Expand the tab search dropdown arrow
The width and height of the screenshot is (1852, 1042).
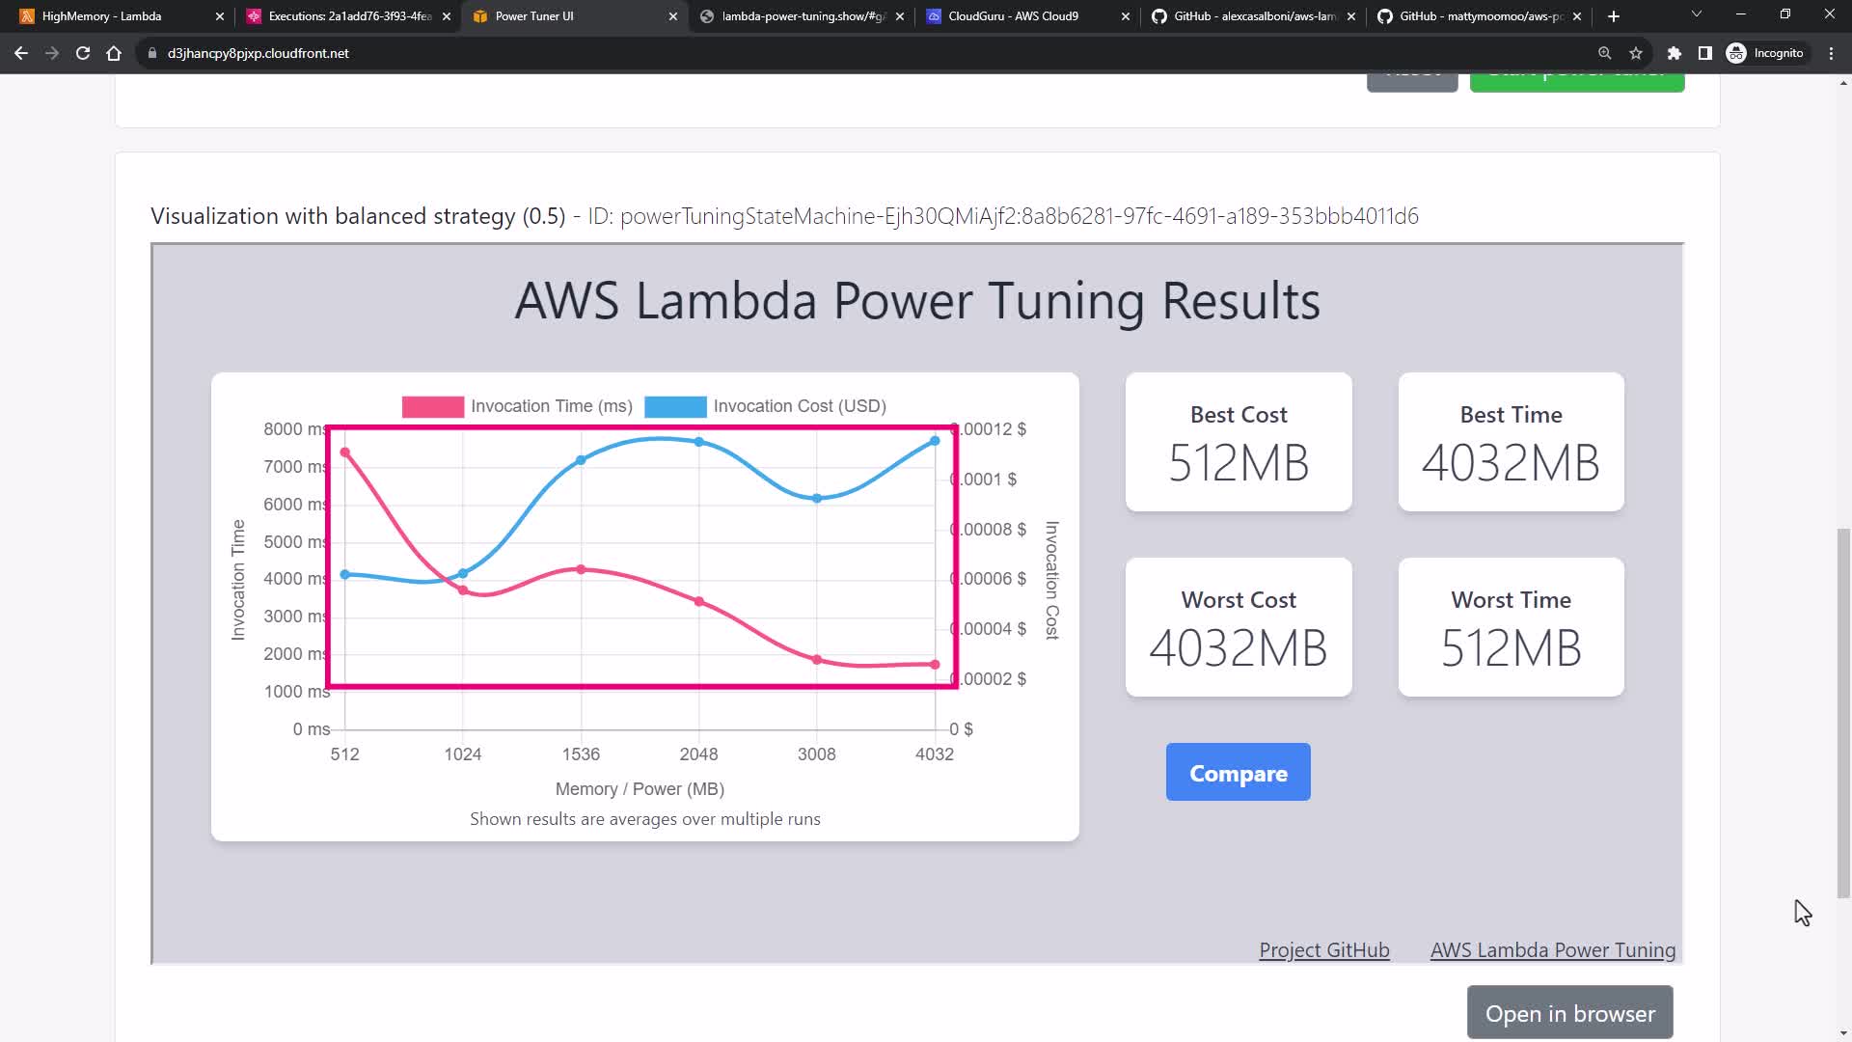(1697, 14)
